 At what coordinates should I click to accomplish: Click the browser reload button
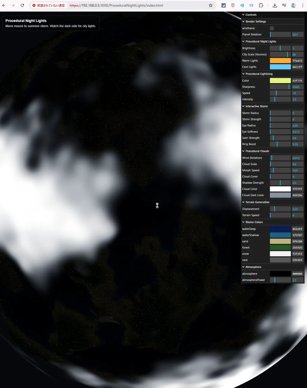pyautogui.click(x=22, y=5)
